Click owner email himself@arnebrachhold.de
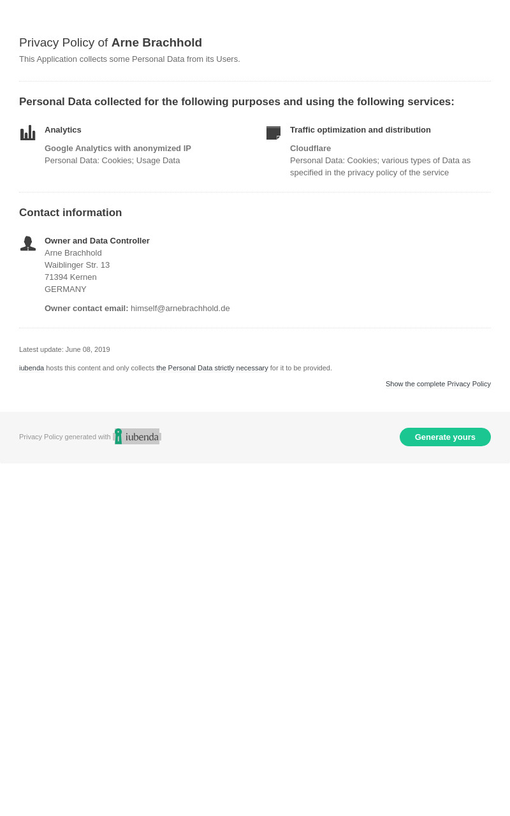 point(180,309)
